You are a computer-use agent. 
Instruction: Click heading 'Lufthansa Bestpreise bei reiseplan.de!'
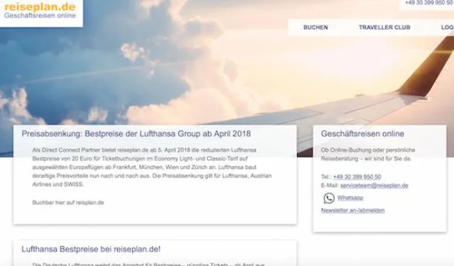pos(91,249)
